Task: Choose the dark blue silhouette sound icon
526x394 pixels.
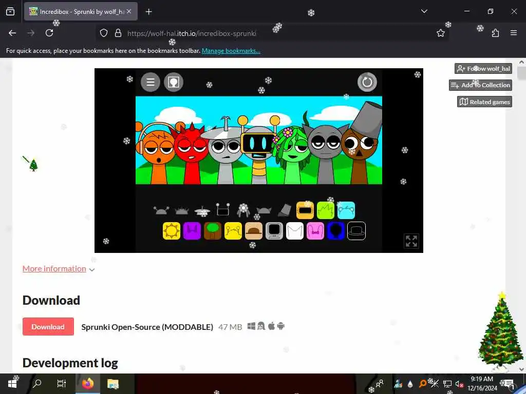Action: click(336, 231)
